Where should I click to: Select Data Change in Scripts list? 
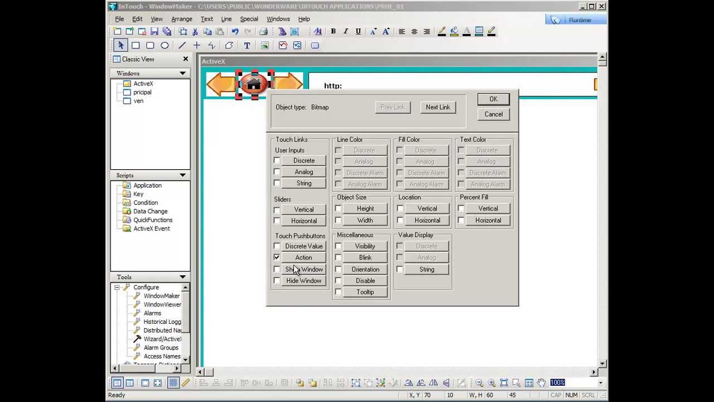click(150, 211)
